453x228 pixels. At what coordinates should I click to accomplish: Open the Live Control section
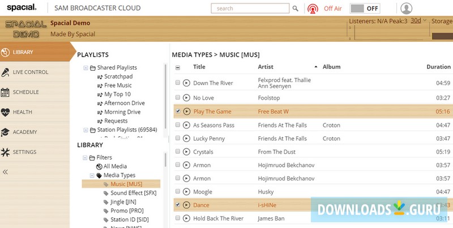pyautogui.click(x=31, y=72)
